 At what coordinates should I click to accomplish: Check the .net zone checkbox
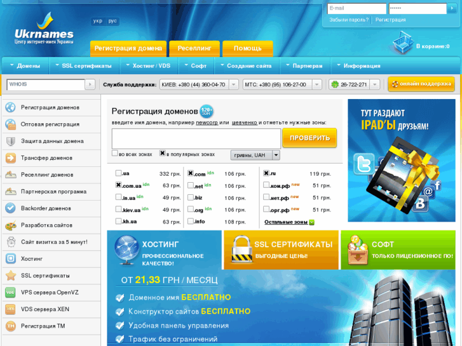(191, 185)
